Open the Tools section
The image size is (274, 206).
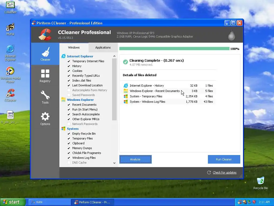tap(45, 97)
